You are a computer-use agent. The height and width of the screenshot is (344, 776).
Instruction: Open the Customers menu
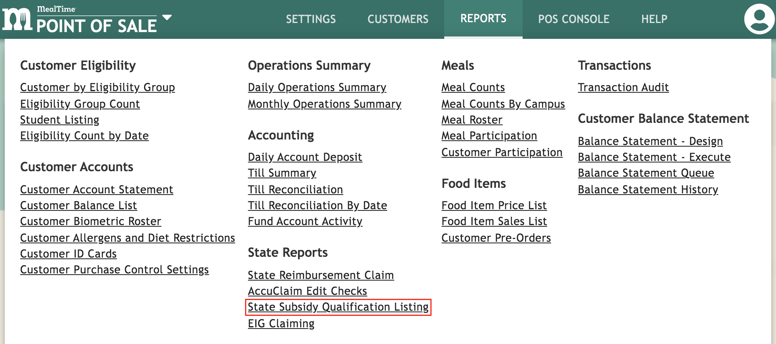click(398, 19)
